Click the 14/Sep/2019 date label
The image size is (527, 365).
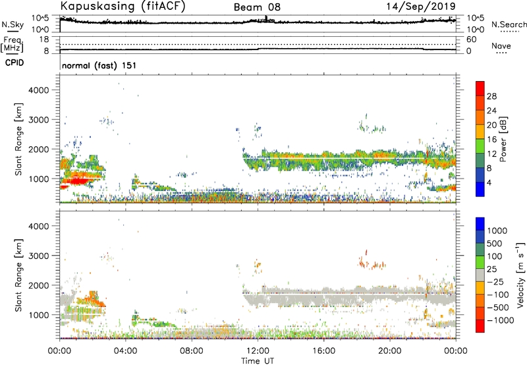pos(421,7)
